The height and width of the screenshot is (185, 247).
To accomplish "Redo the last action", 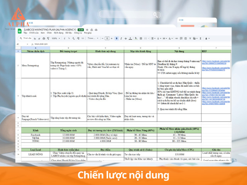I will click(39, 39).
